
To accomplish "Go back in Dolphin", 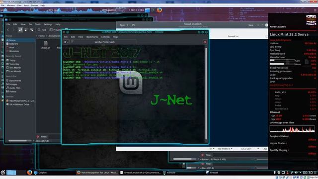I will pos(8,30).
